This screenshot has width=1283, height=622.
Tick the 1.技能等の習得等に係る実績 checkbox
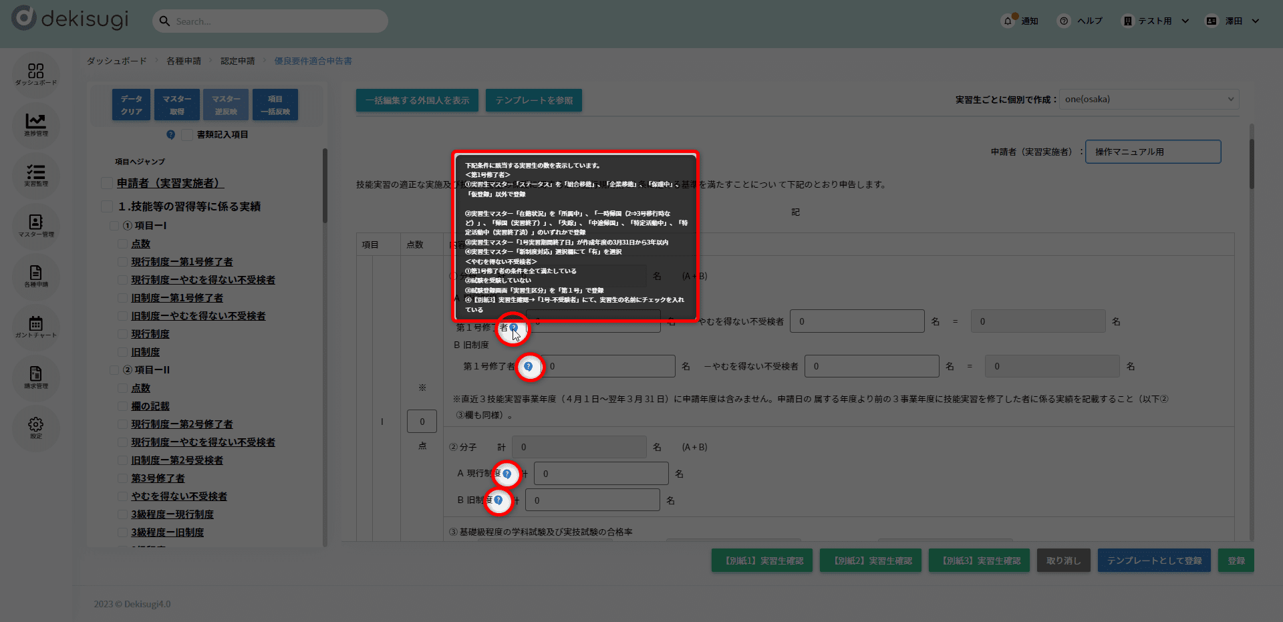click(x=106, y=206)
